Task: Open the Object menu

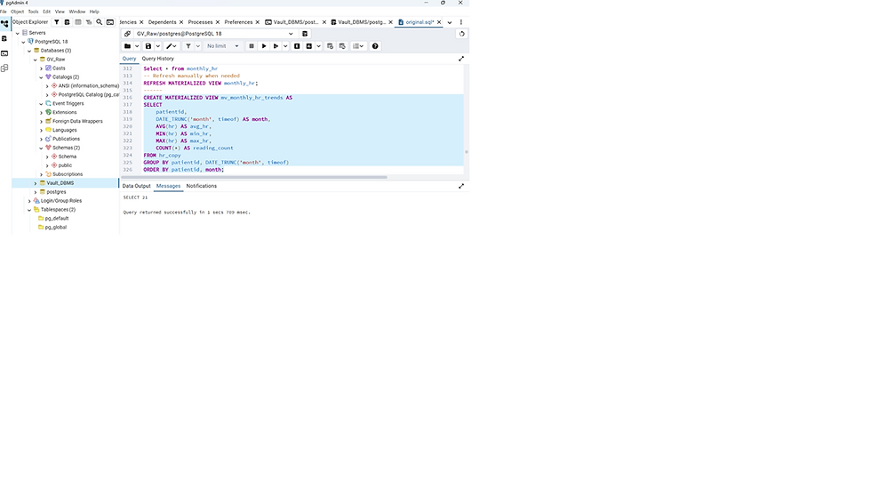Action: [x=17, y=11]
